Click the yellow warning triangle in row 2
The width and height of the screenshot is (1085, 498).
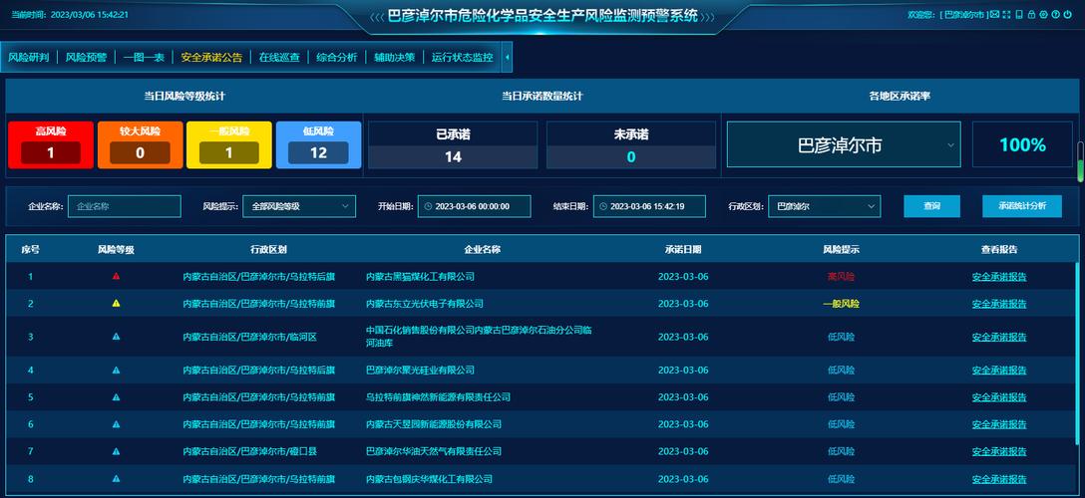tap(117, 303)
